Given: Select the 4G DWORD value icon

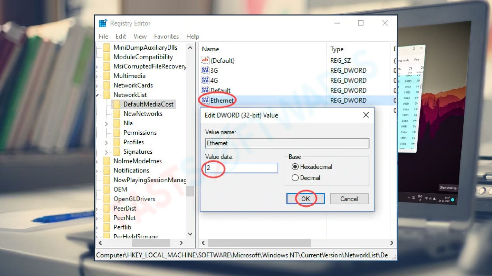Looking at the screenshot, I should coord(205,80).
